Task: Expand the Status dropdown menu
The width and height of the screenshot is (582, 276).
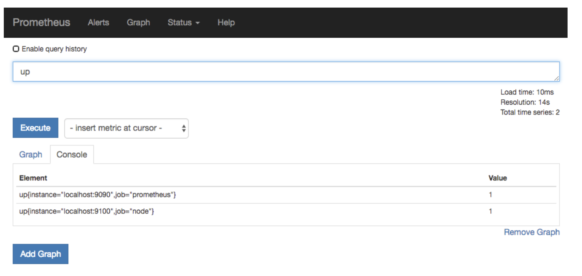Action: point(184,22)
